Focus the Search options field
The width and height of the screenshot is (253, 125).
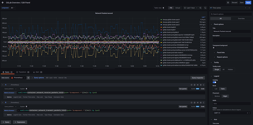pyautogui.click(x=231, y=14)
